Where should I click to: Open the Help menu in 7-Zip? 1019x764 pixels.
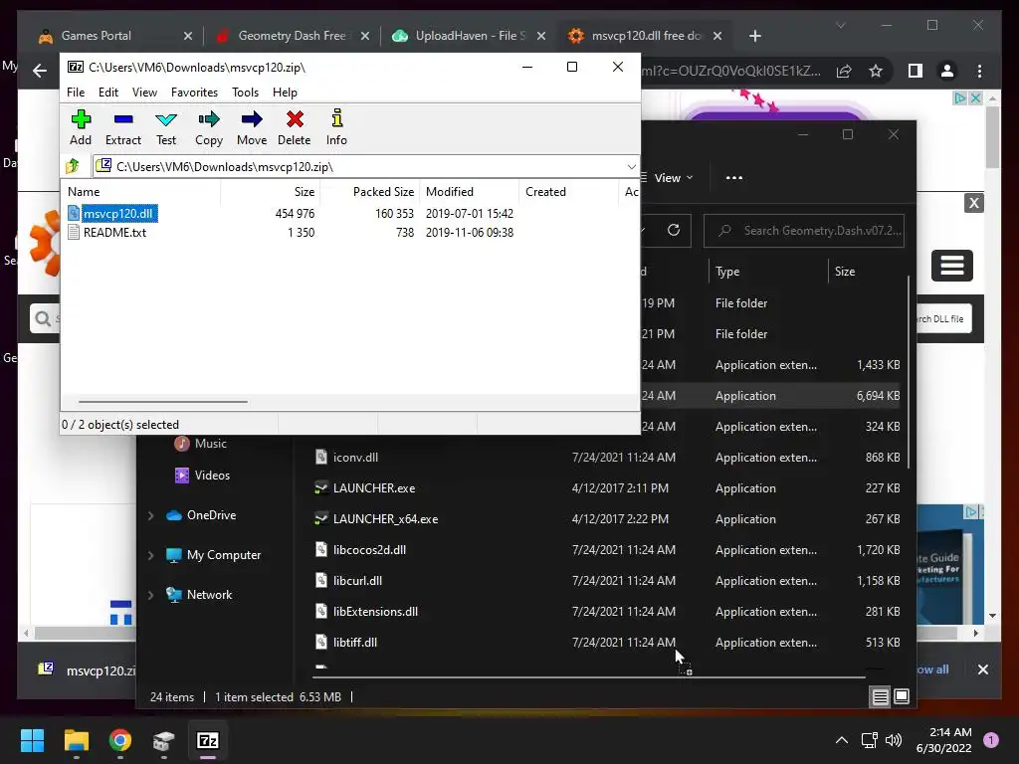click(285, 93)
